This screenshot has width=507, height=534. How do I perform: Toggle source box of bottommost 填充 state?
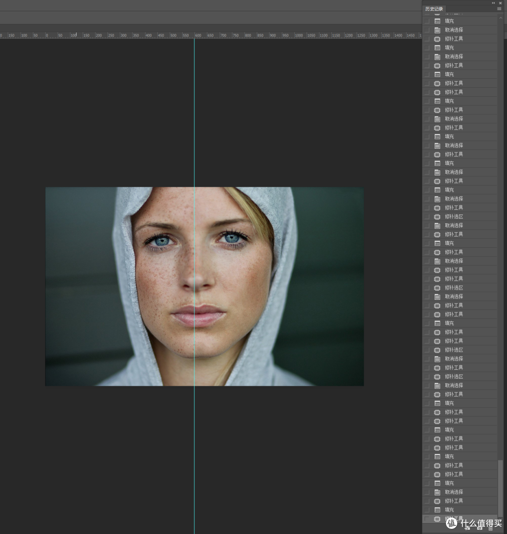(427, 510)
